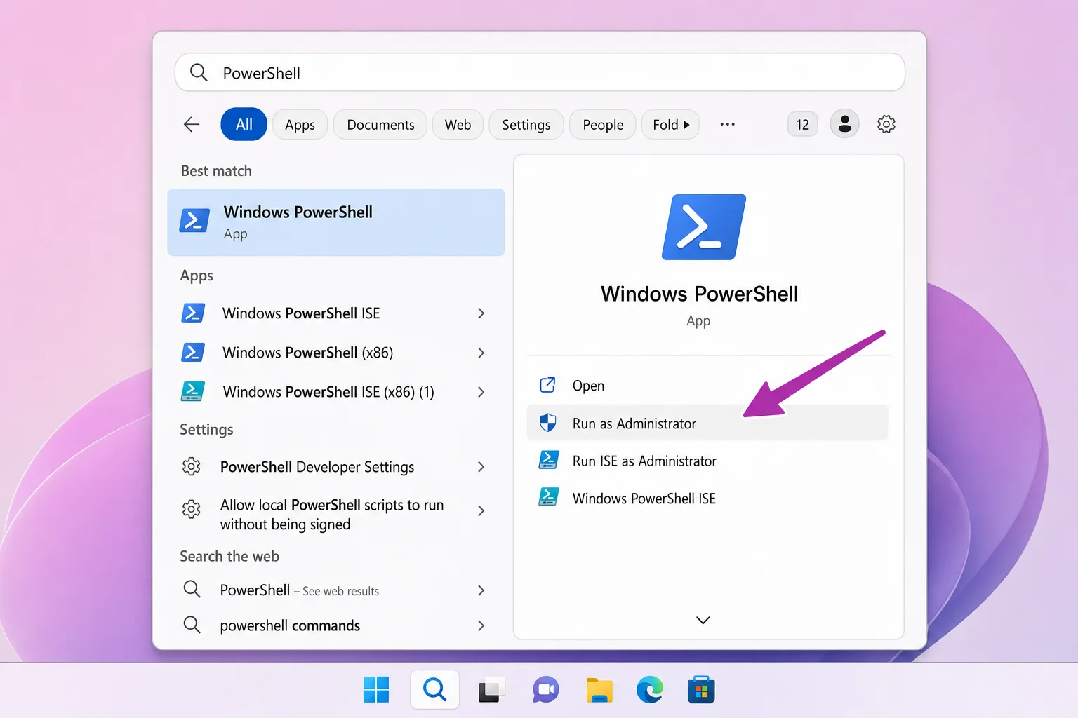Click gear icon for PowerShell Developer Settings
Viewport: 1078px width, 718px height.
click(x=192, y=466)
